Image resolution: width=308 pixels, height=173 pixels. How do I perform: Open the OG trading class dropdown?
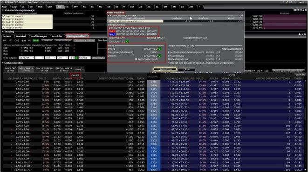tap(260, 71)
